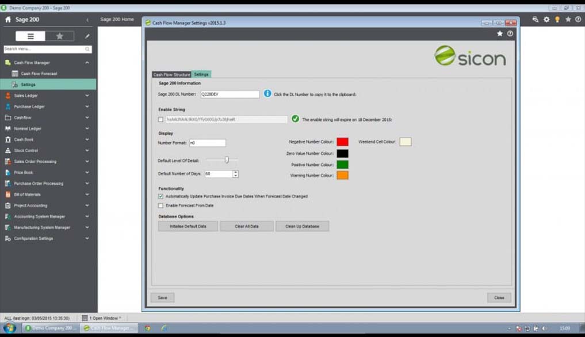The height and width of the screenshot is (337, 585).
Task: Open the Cash Flow Manager module icon
Action: coord(8,62)
